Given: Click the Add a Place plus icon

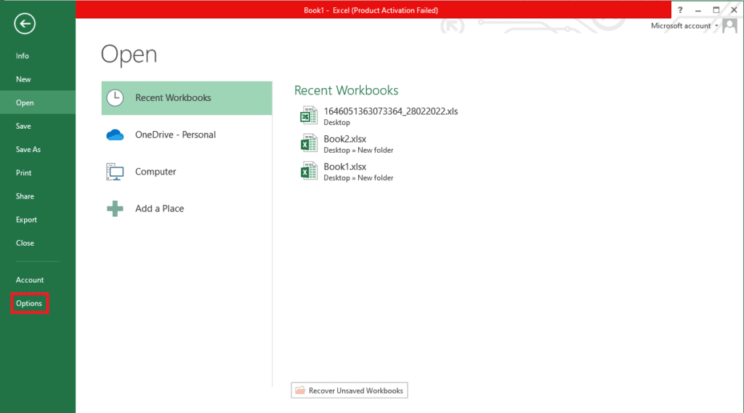Looking at the screenshot, I should coord(115,209).
